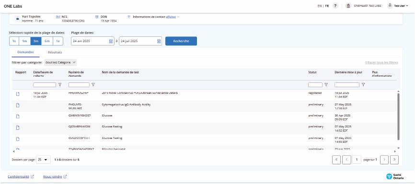Click the table scroll up arrow

(398, 92)
